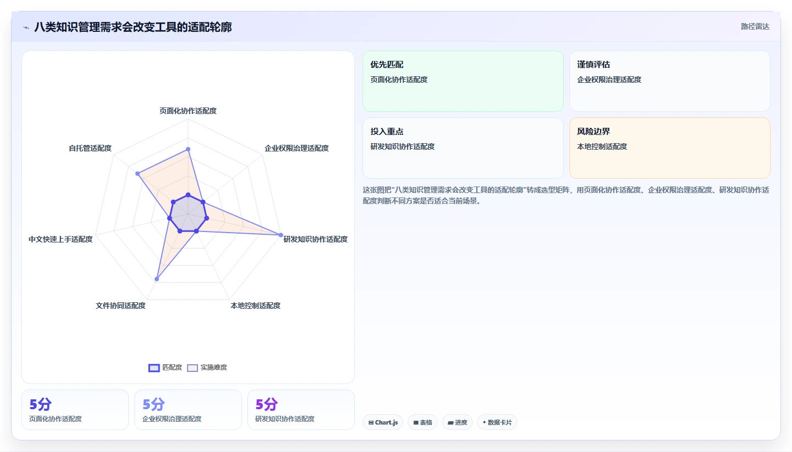This screenshot has height=452, width=792.
Task: Click the 路径雷达 label in header
Action: [755, 26]
